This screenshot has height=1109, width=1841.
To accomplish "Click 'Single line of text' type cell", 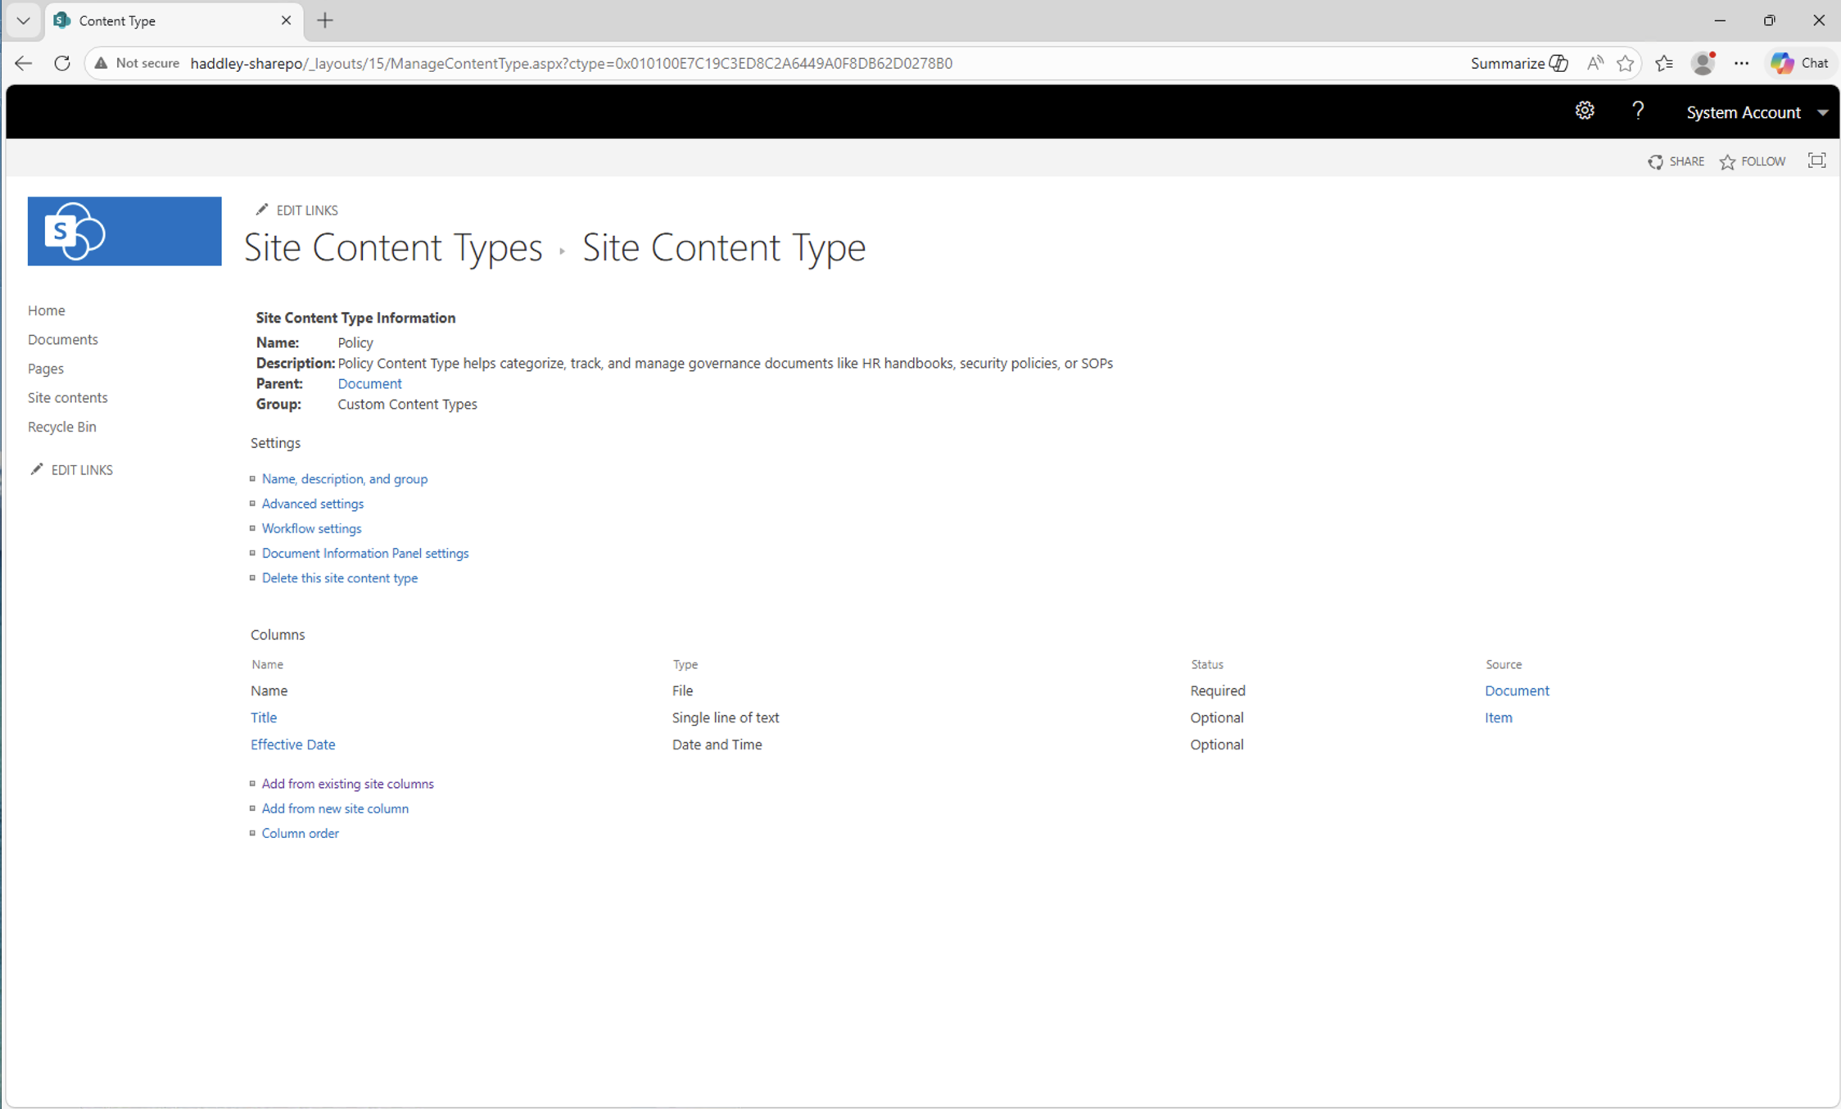I will [726, 717].
